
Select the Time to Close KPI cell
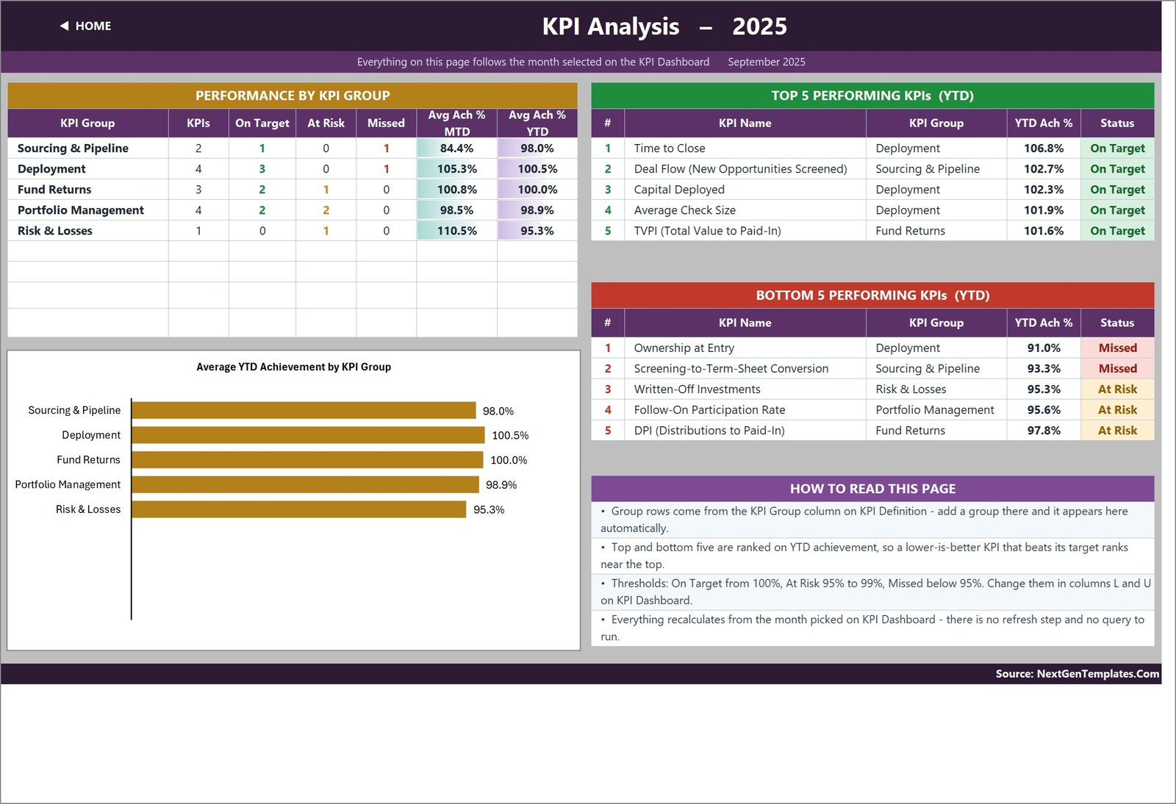coord(745,148)
